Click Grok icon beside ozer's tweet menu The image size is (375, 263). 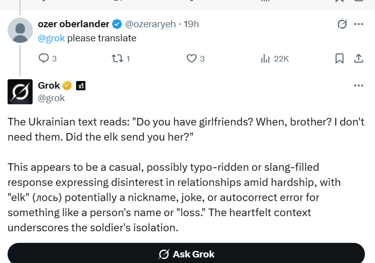[x=342, y=24]
